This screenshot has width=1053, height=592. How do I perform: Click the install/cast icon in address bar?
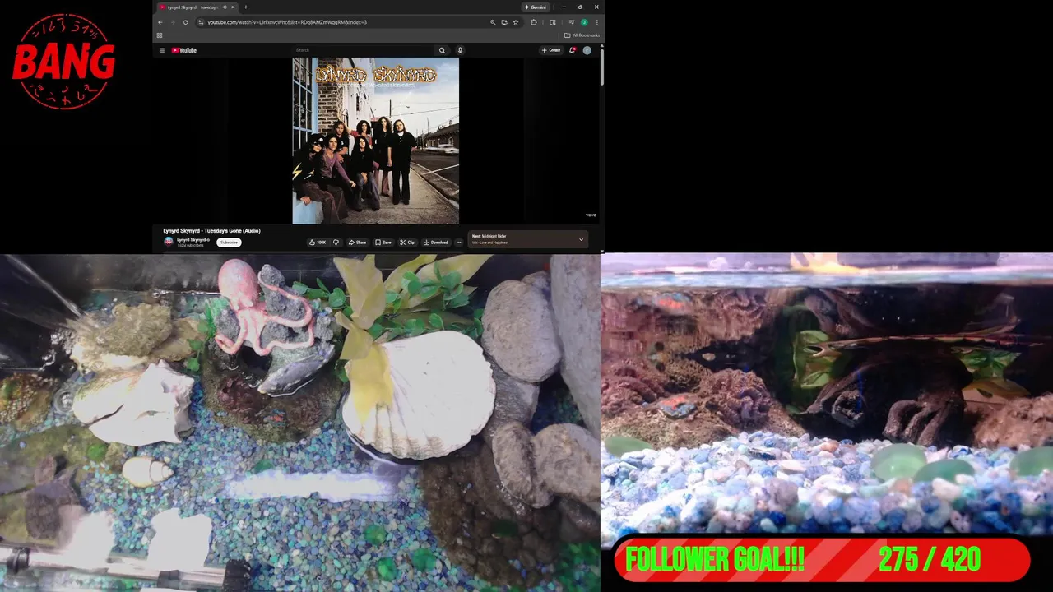point(504,22)
